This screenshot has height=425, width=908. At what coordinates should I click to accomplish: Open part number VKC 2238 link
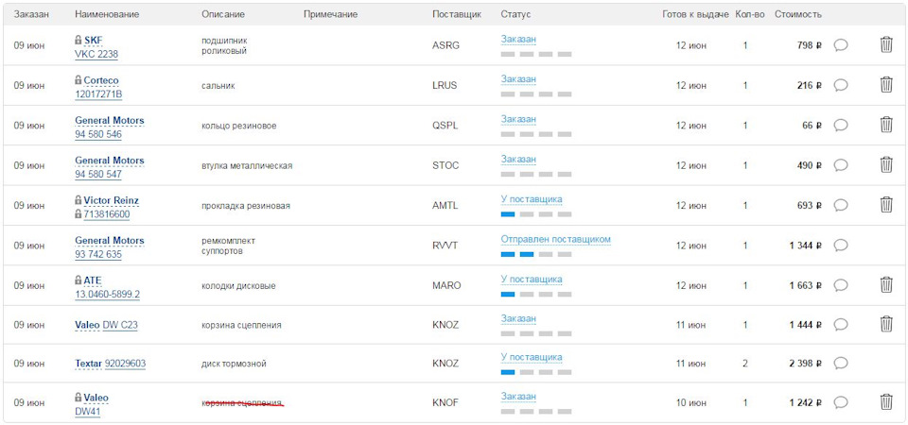click(96, 55)
